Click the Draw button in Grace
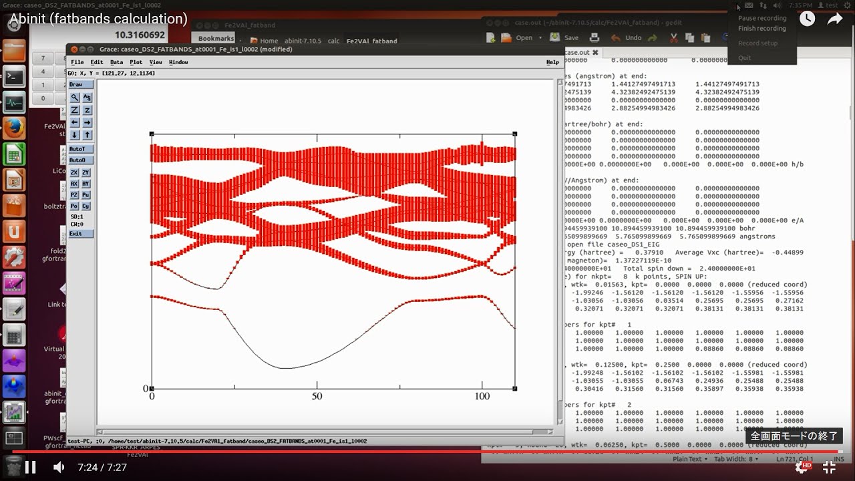Viewport: 855px width, 481px height. coord(81,85)
